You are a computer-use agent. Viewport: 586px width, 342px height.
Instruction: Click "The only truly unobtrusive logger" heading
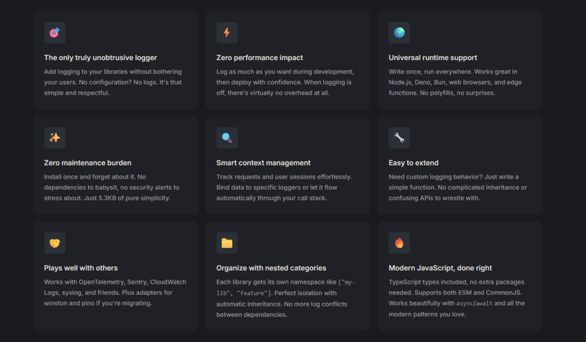coord(100,58)
